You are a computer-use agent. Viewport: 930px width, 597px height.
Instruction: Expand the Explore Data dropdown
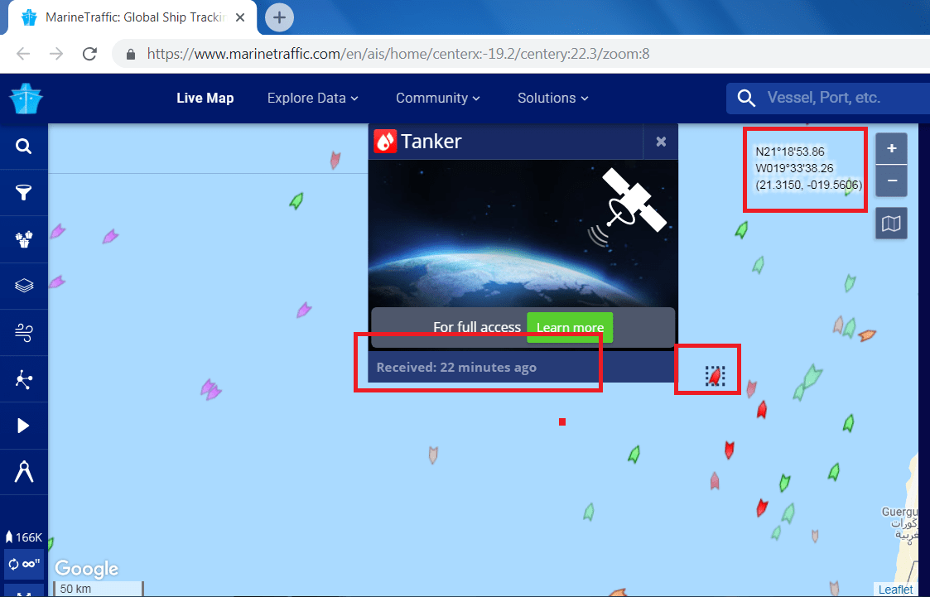click(x=312, y=98)
